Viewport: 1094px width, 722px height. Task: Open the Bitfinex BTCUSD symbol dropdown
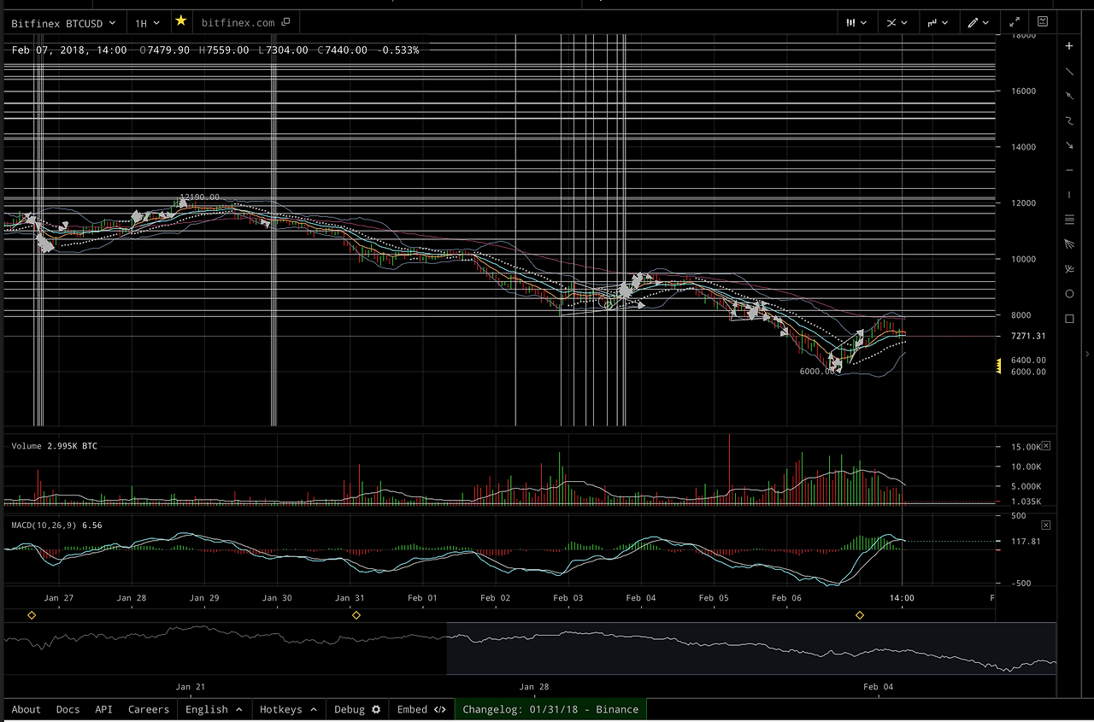tap(63, 23)
